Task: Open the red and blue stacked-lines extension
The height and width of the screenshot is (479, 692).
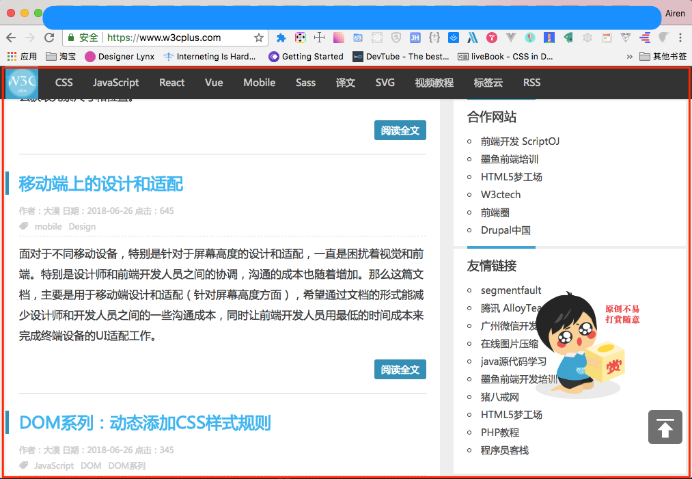Action: click(x=645, y=38)
